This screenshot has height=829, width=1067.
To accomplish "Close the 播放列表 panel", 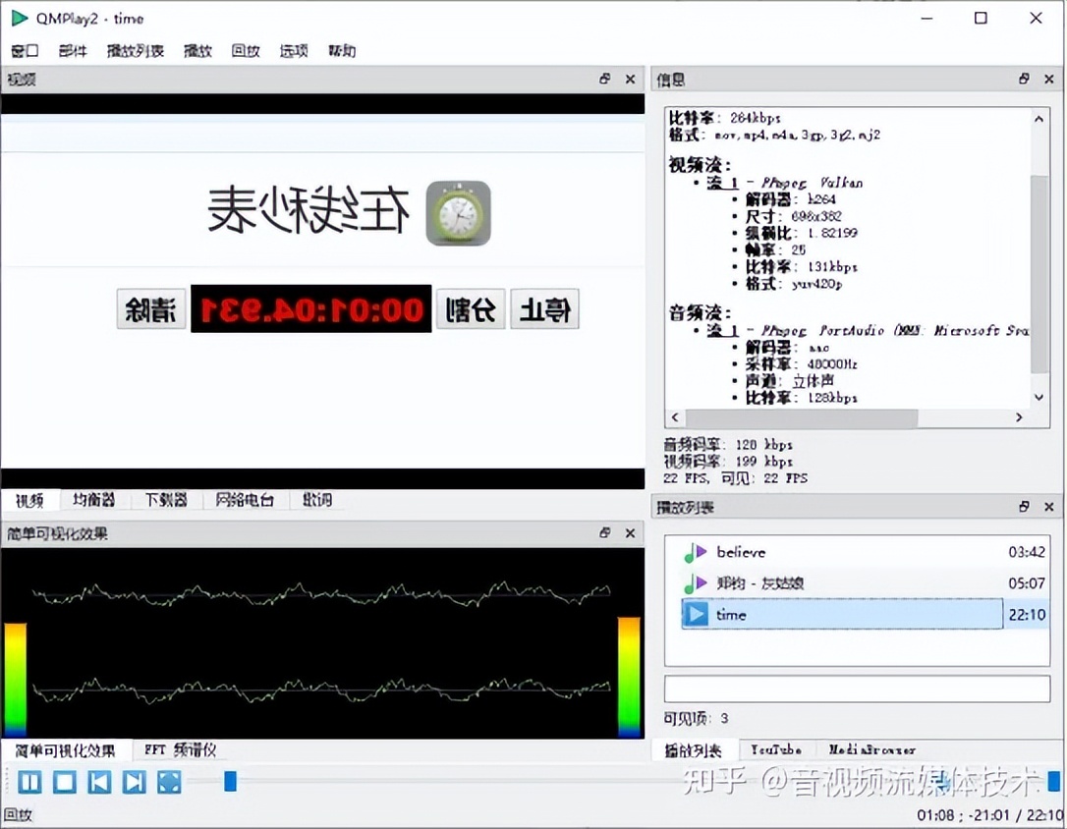I will pos(1048,507).
